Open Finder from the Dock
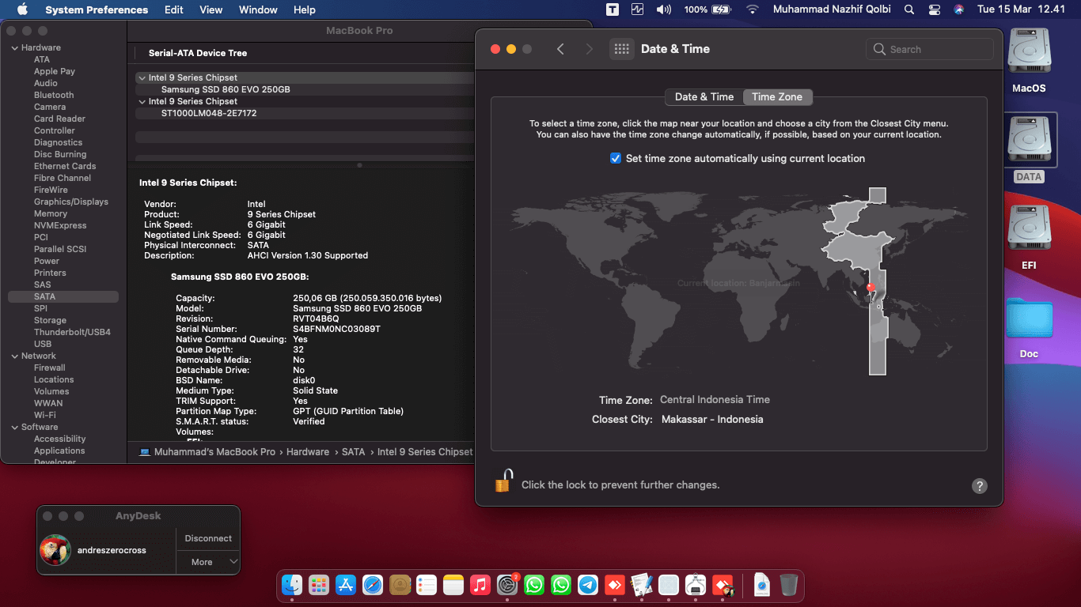The image size is (1081, 607). coord(293,585)
